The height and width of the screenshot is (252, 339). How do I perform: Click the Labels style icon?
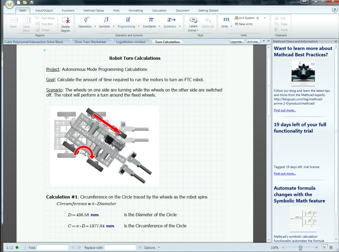[x=193, y=20]
